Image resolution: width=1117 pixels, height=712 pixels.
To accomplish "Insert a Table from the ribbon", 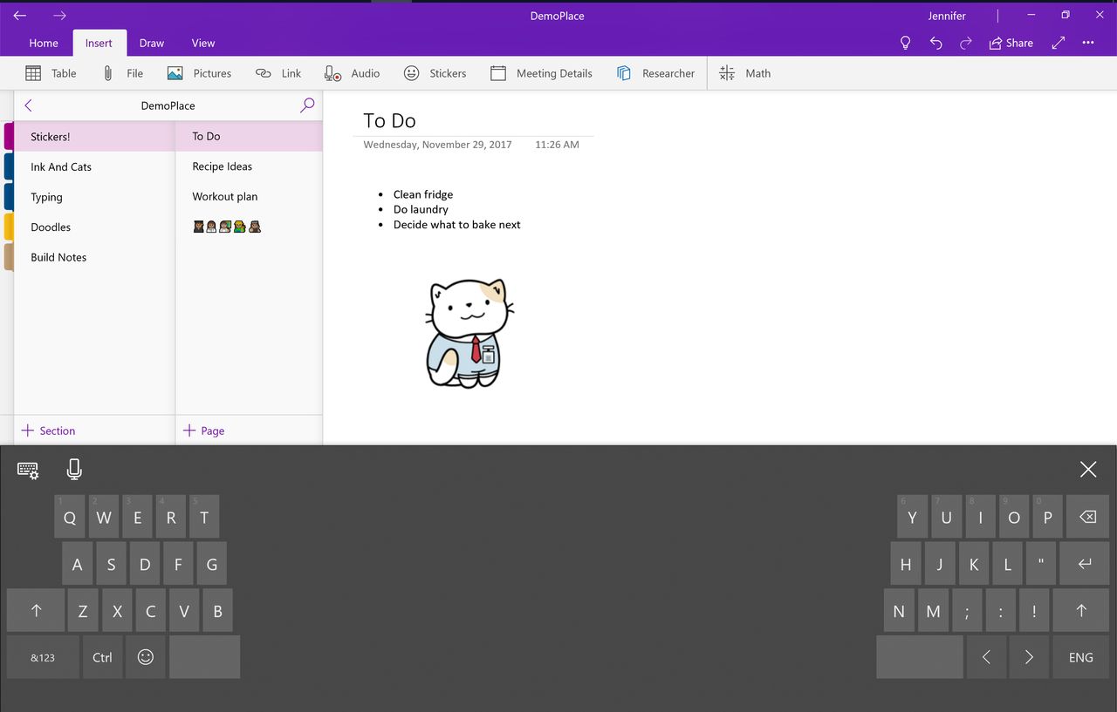I will (x=51, y=73).
